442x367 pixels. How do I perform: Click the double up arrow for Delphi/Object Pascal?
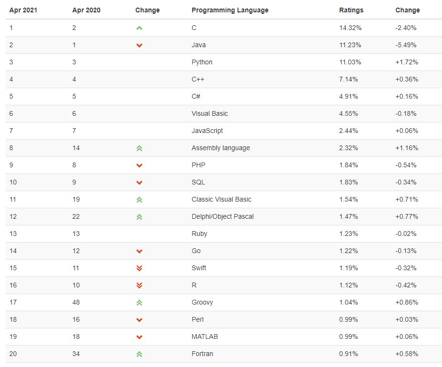pyautogui.click(x=139, y=217)
